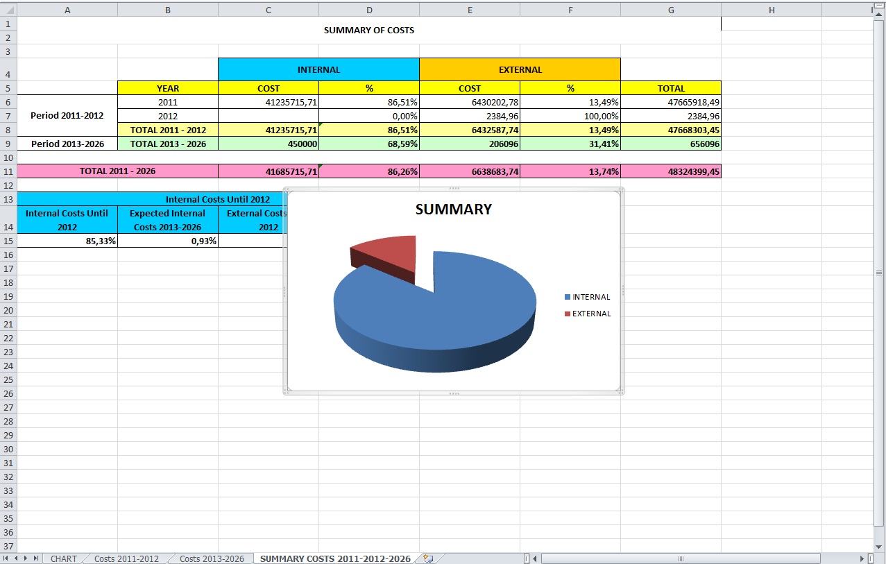This screenshot has width=886, height=564.
Task: Insert a new worksheet using tab icon
Action: pos(428,558)
